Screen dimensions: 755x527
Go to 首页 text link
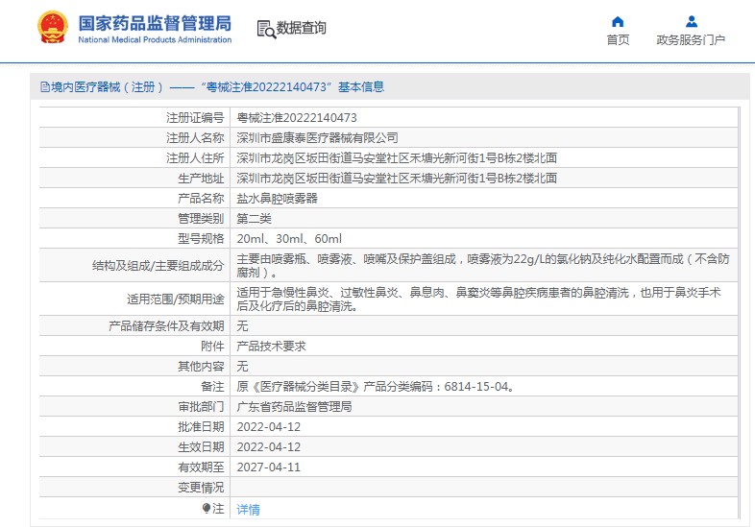618,40
